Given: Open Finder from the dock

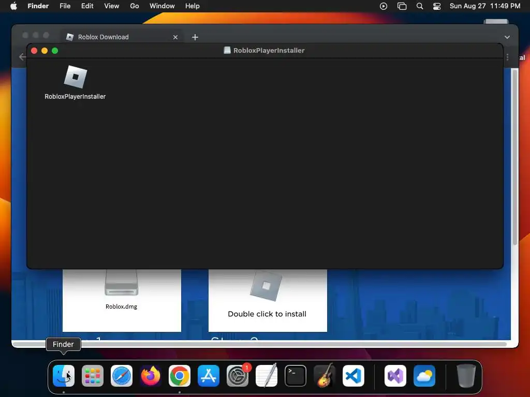Looking at the screenshot, I should tap(64, 376).
